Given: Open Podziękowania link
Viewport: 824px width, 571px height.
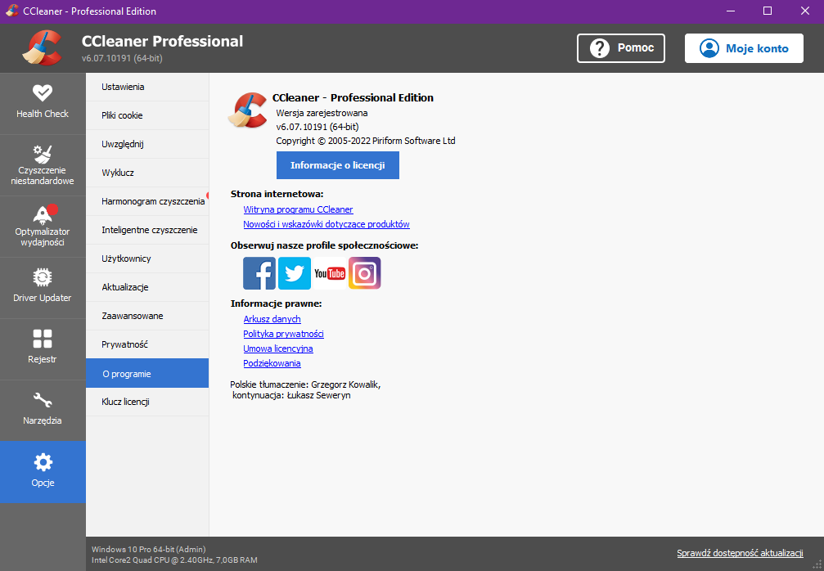Looking at the screenshot, I should pyautogui.click(x=272, y=363).
